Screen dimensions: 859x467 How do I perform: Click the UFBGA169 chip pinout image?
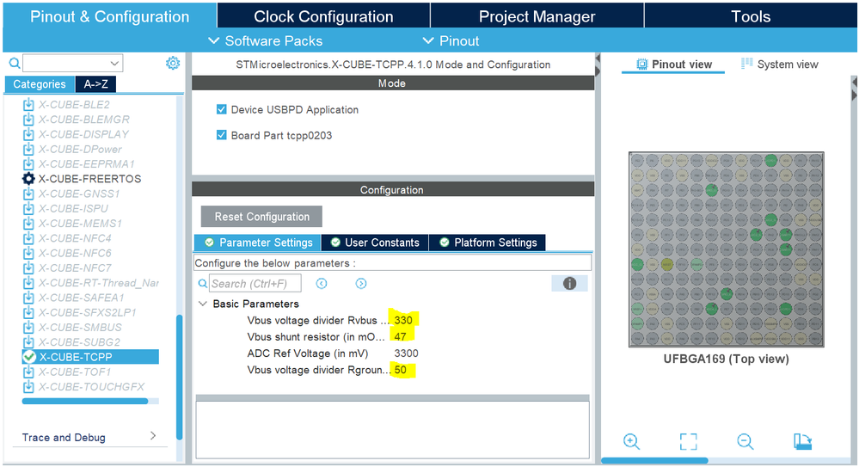click(727, 249)
